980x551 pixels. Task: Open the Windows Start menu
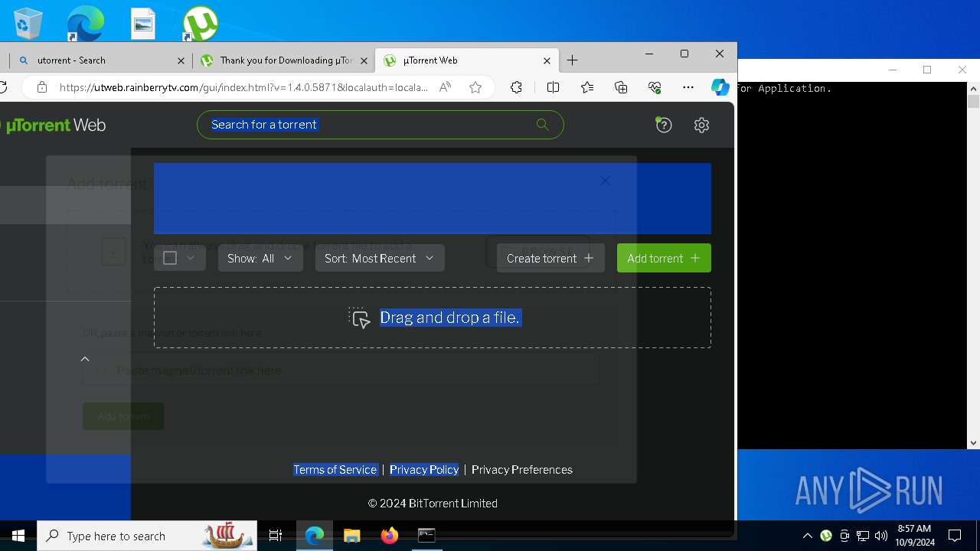[x=18, y=536]
